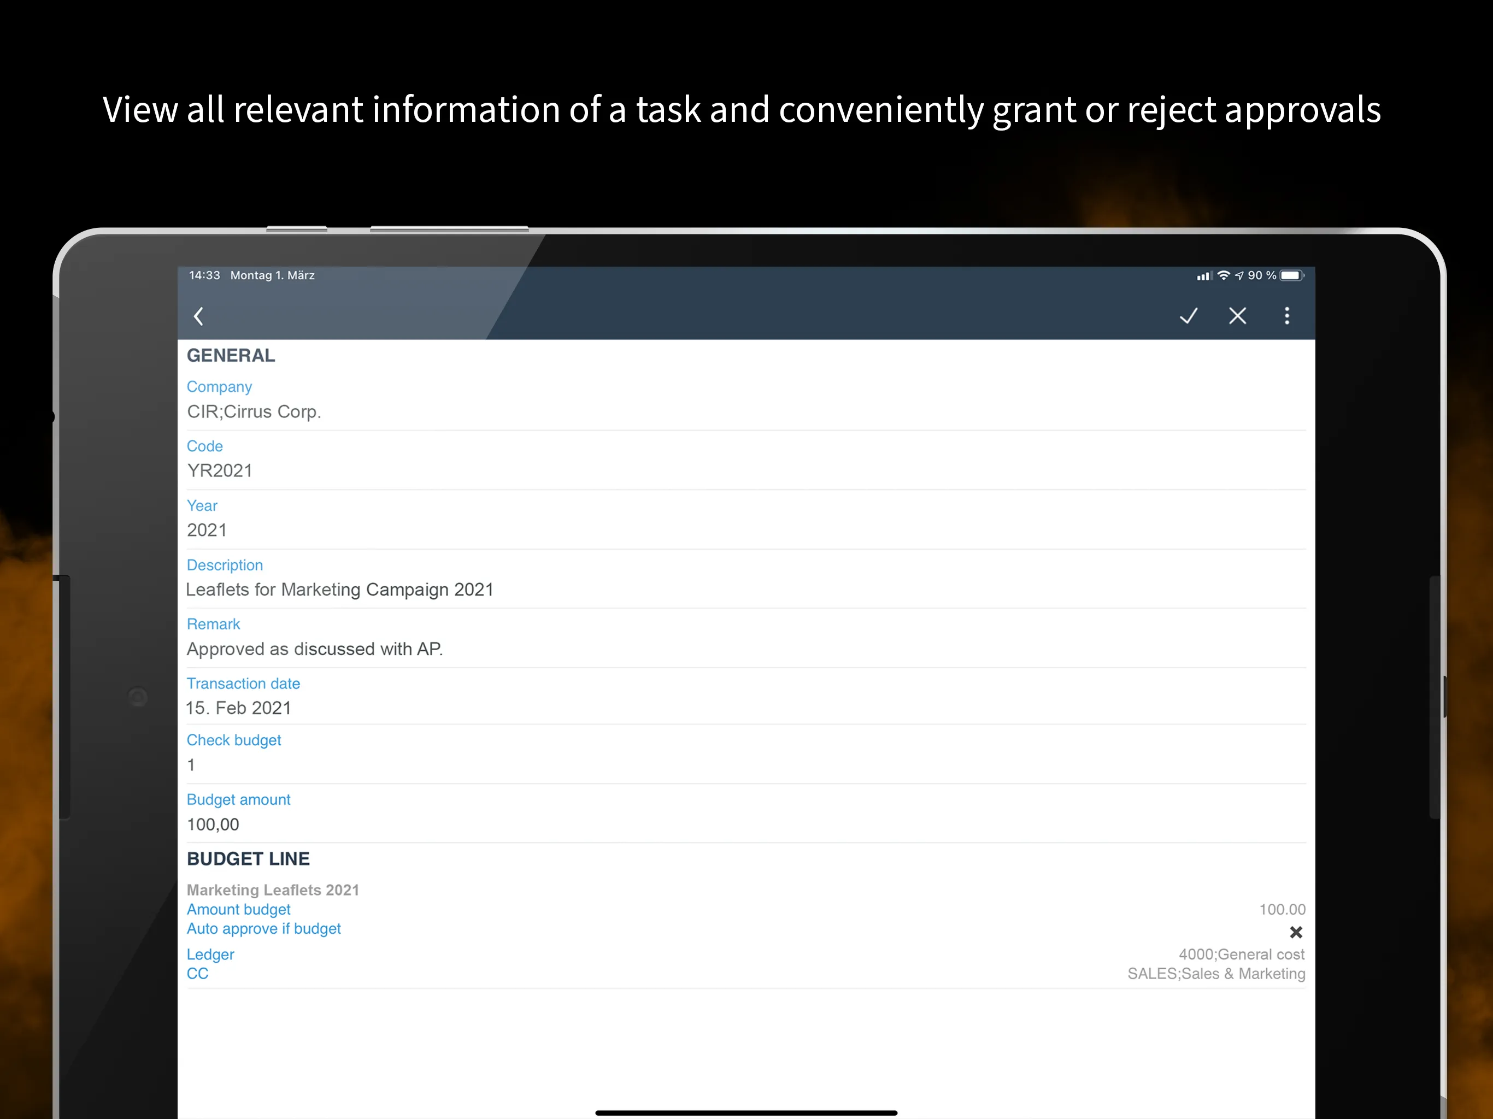This screenshot has width=1493, height=1119.
Task: Select remark Approved as discussed with AP.
Action: (x=315, y=649)
